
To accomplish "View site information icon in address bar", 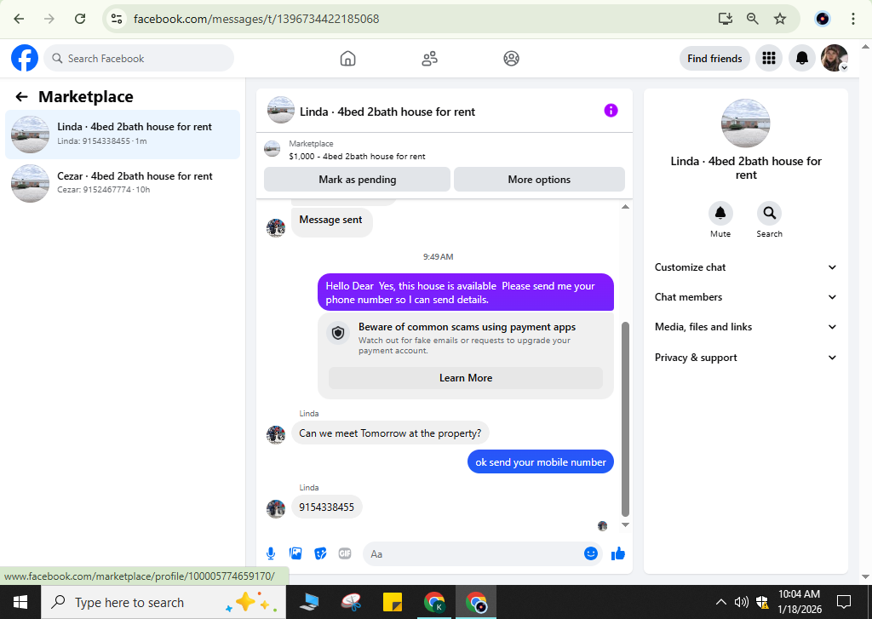I will pos(116,19).
